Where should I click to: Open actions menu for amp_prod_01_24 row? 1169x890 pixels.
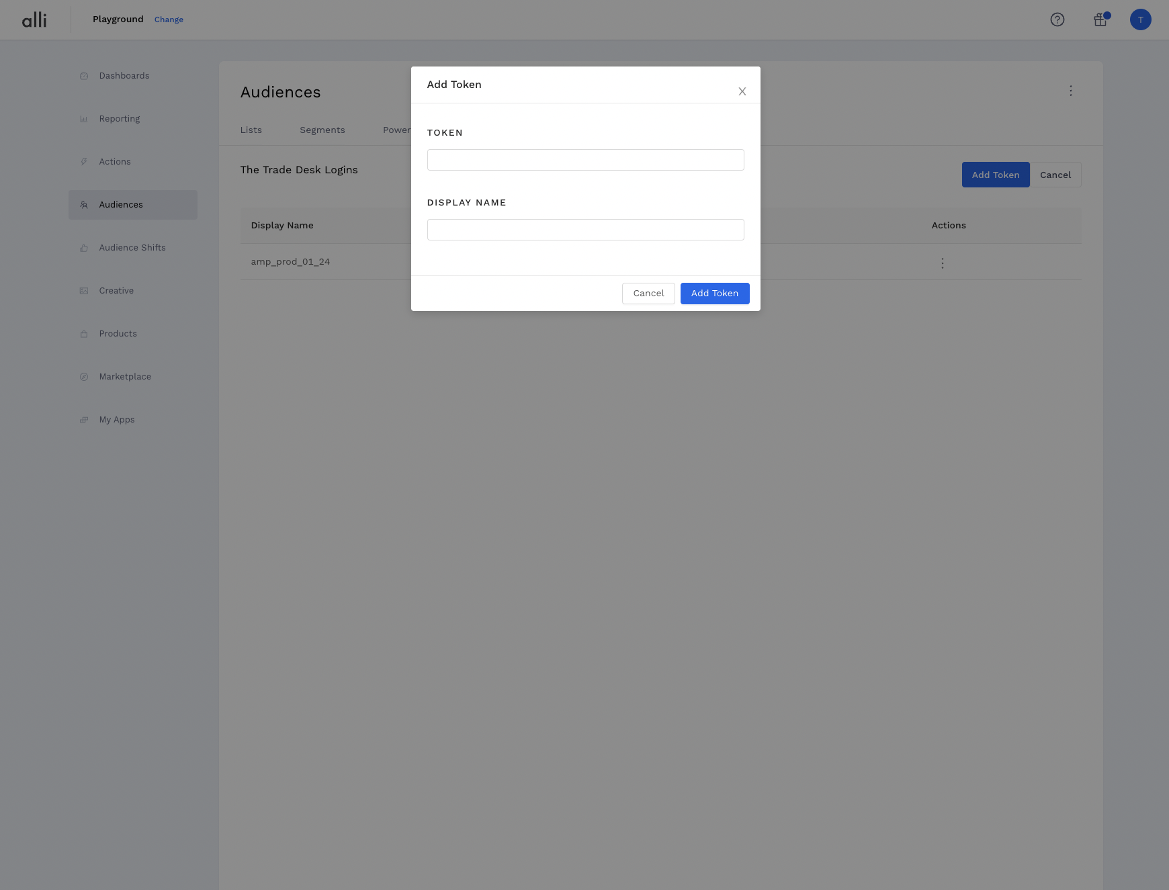943,263
